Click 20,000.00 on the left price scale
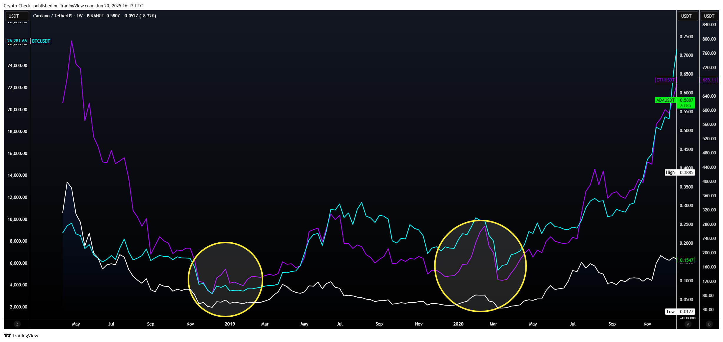The width and height of the screenshot is (723, 342). 17,110
